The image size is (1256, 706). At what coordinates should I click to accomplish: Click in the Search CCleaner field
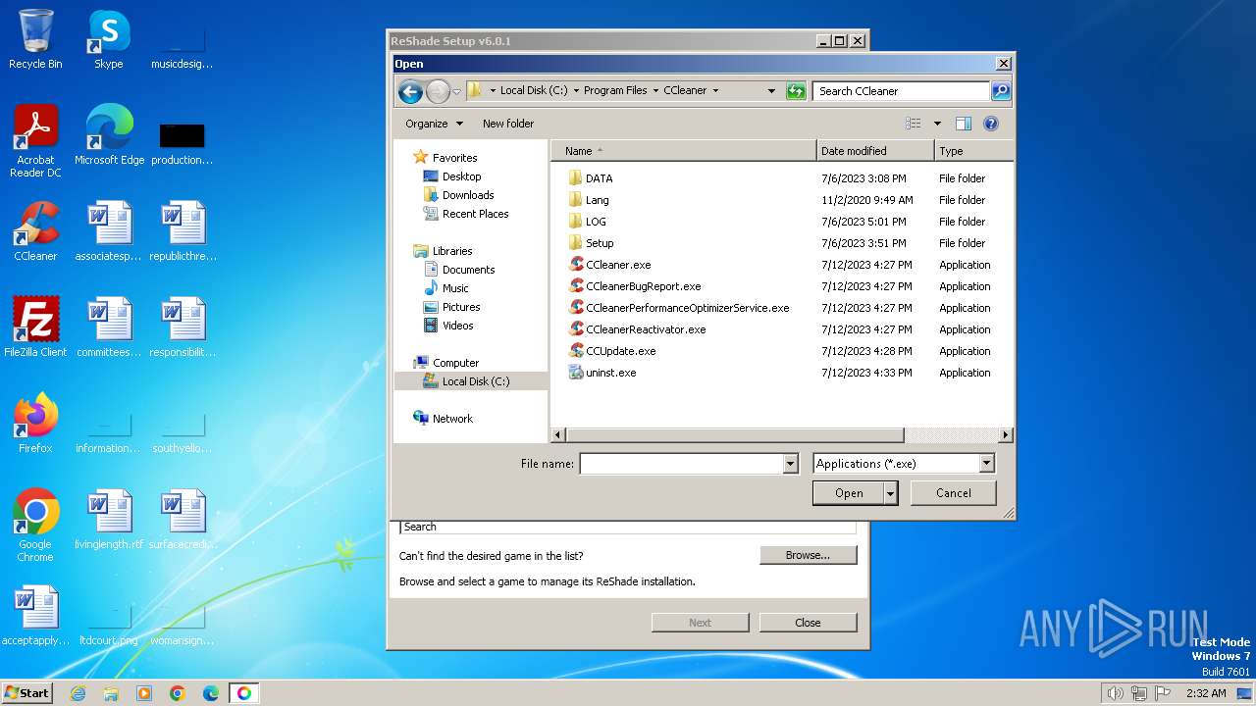[x=901, y=91]
